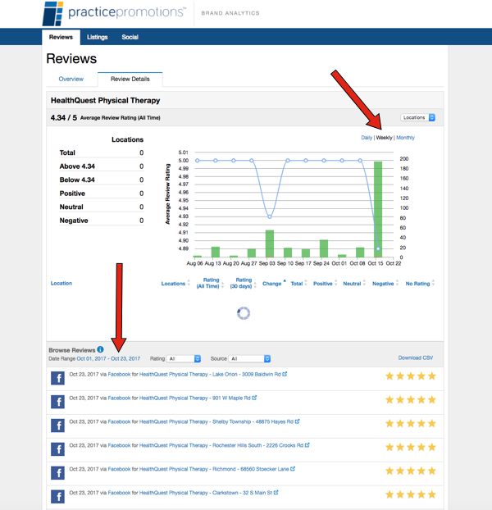Open the Browse Reviews info icon

click(101, 349)
